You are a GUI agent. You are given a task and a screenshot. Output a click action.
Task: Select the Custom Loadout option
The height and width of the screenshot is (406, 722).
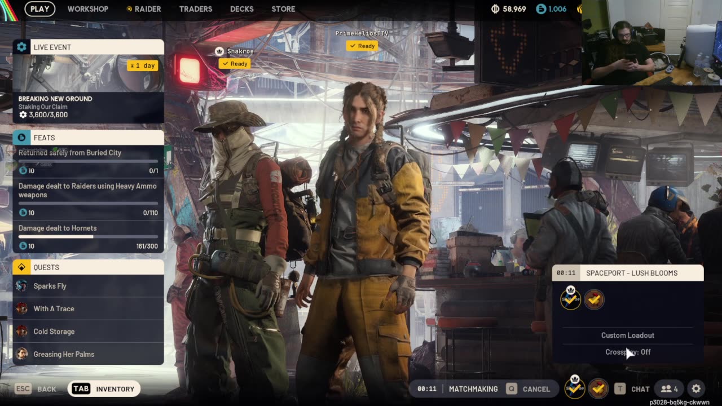click(628, 336)
